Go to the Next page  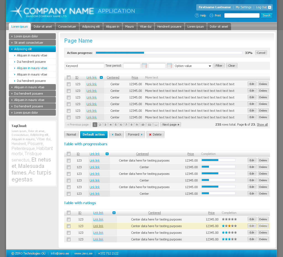[171, 124]
